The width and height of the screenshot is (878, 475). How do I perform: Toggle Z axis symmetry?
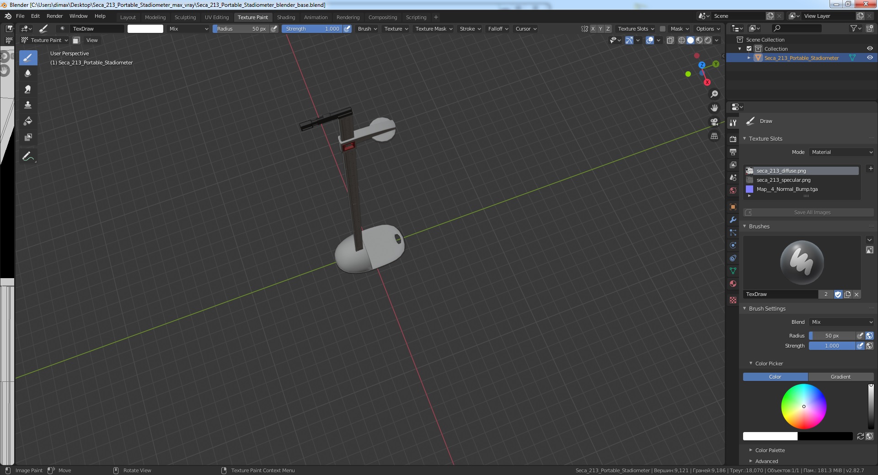pos(608,29)
